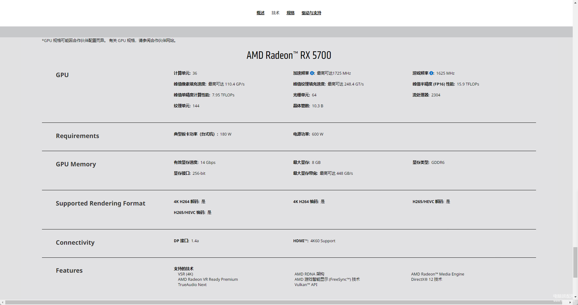Click TrueAudio Next feature
Screen dimensions: 578x305
[192, 284]
